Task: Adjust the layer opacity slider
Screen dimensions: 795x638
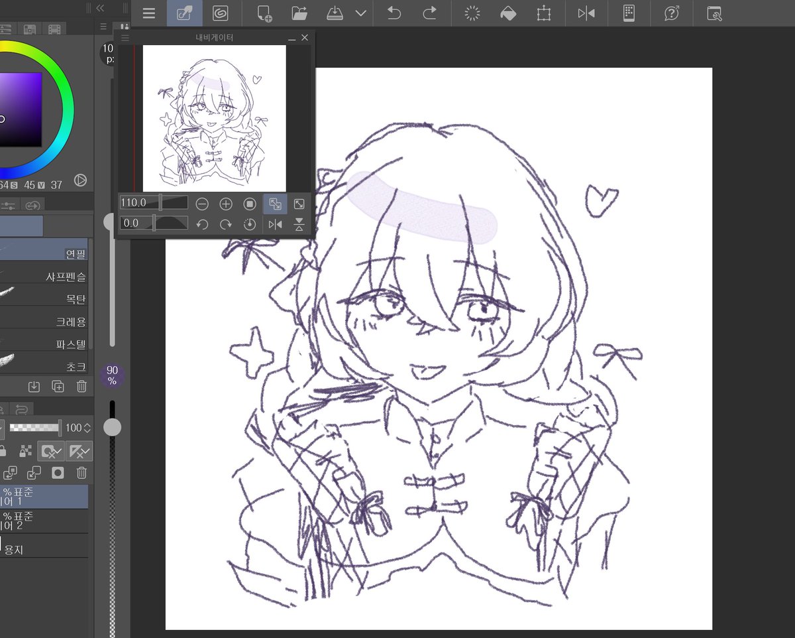Action: [35, 428]
